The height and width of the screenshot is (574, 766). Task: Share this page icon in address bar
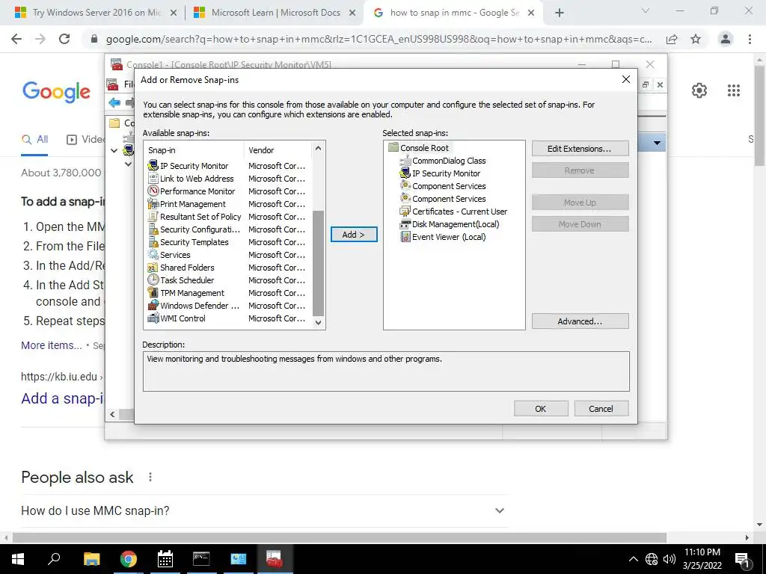point(672,40)
